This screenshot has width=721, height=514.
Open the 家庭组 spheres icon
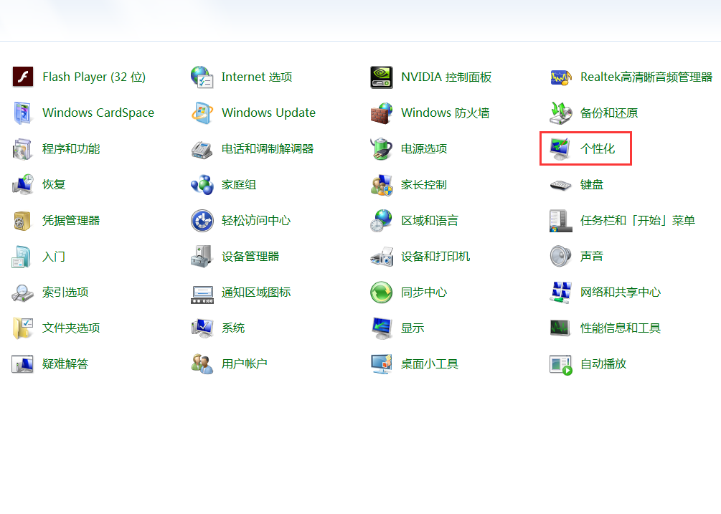coord(202,184)
